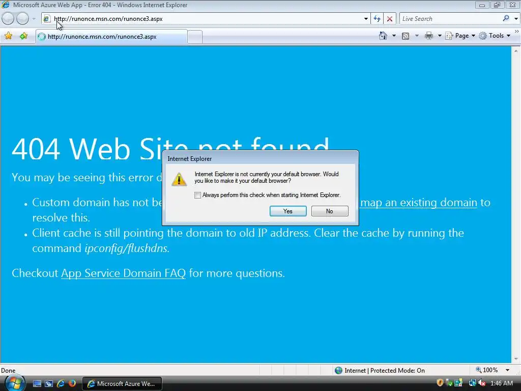The width and height of the screenshot is (521, 391).
Task: Click the RSS Feeds icon
Action: point(406,36)
